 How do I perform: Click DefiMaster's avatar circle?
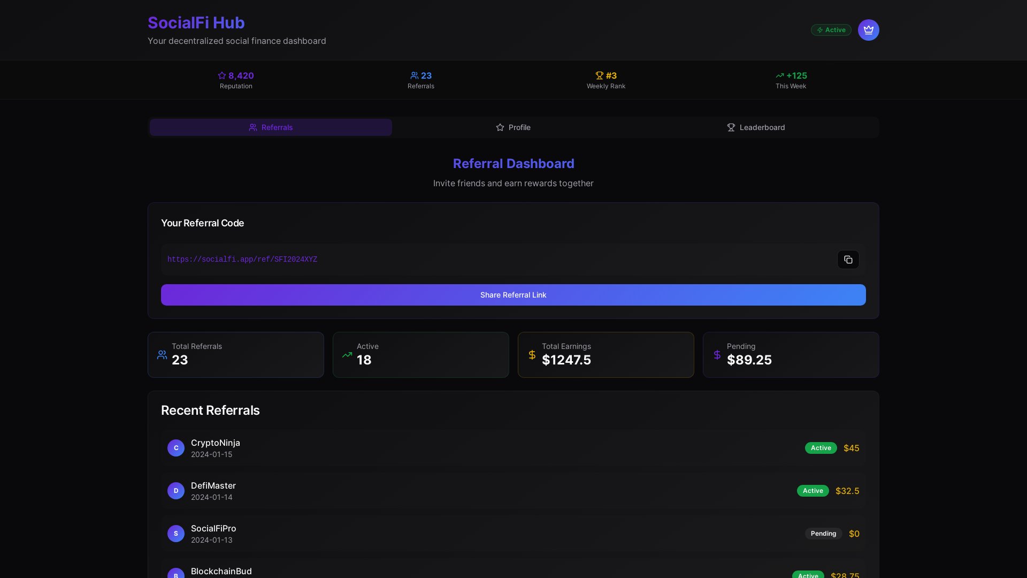(x=176, y=491)
